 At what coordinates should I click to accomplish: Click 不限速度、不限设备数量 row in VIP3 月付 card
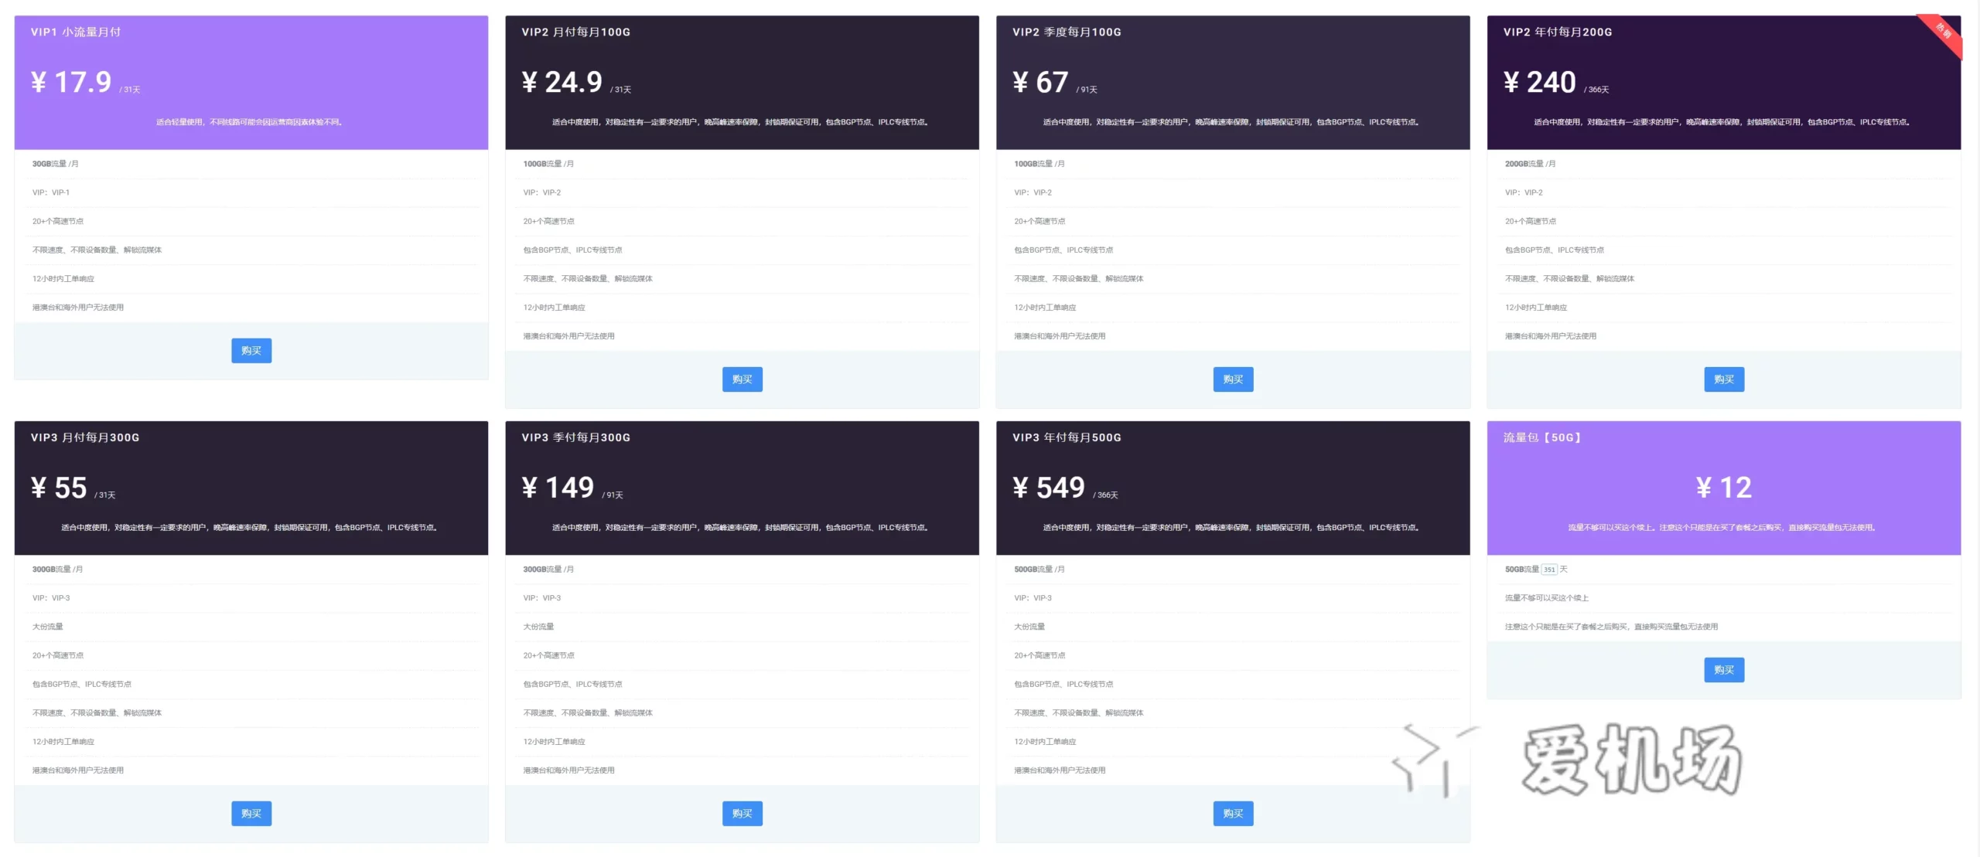(x=251, y=713)
